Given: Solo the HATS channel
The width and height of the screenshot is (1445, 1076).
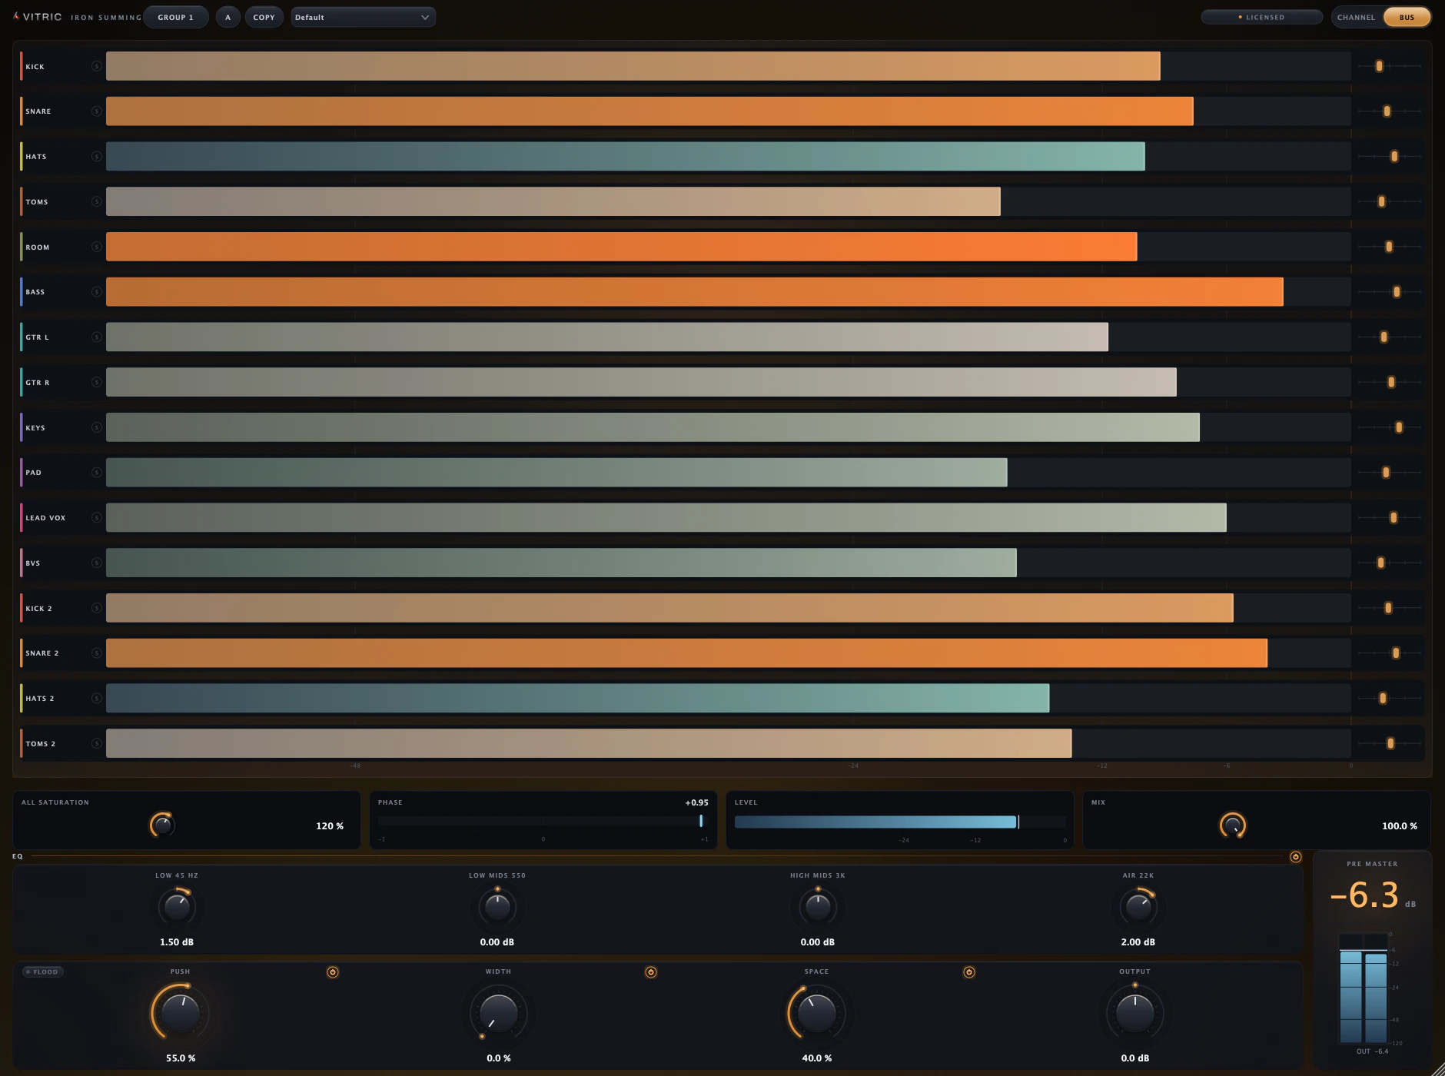Looking at the screenshot, I should coord(96,157).
